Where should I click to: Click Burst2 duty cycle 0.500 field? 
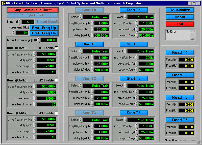click(x=46, y=92)
